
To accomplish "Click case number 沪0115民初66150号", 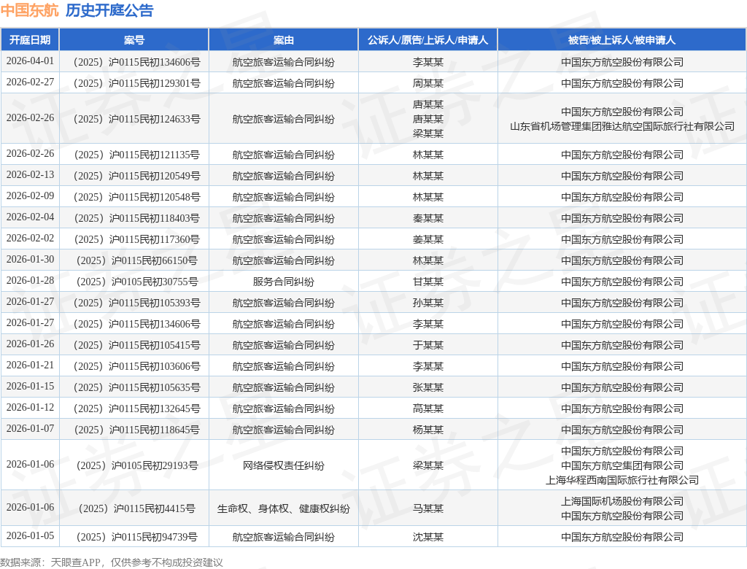I will point(136,260).
